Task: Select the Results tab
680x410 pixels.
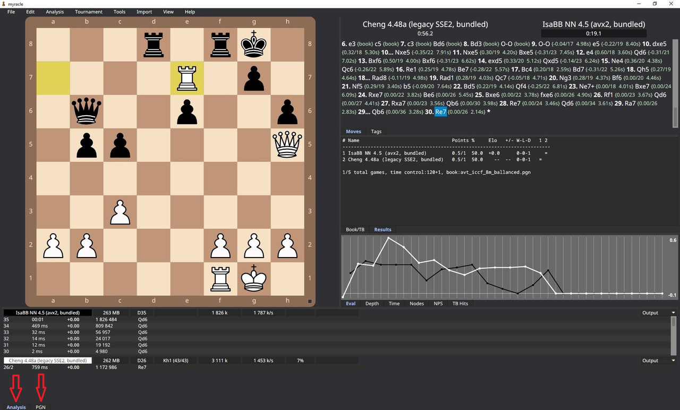Action: coord(382,229)
